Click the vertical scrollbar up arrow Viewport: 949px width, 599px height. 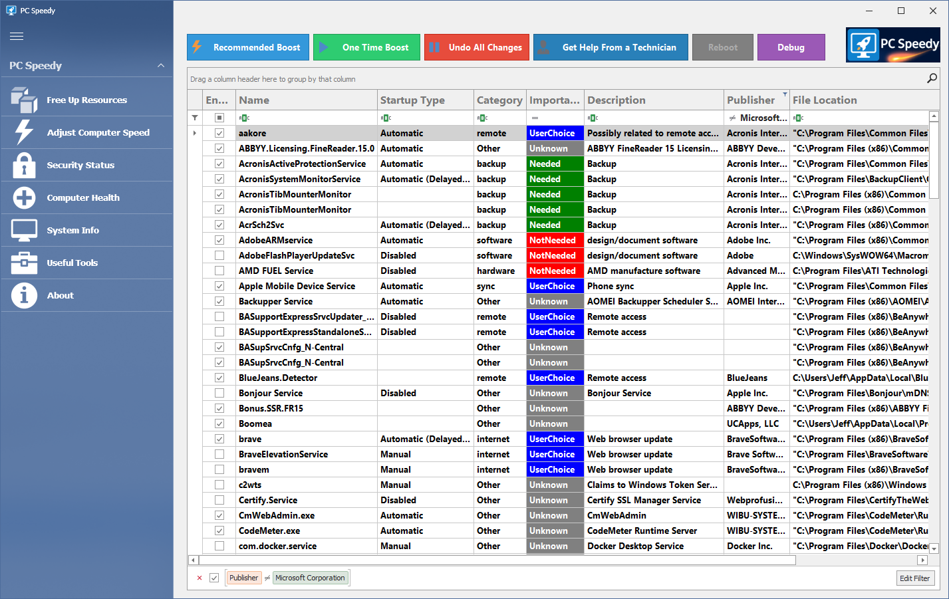pyautogui.click(x=934, y=116)
